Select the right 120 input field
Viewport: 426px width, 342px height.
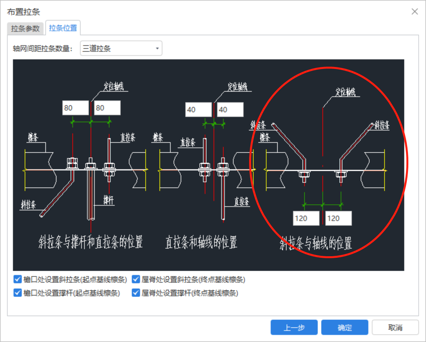(338, 218)
